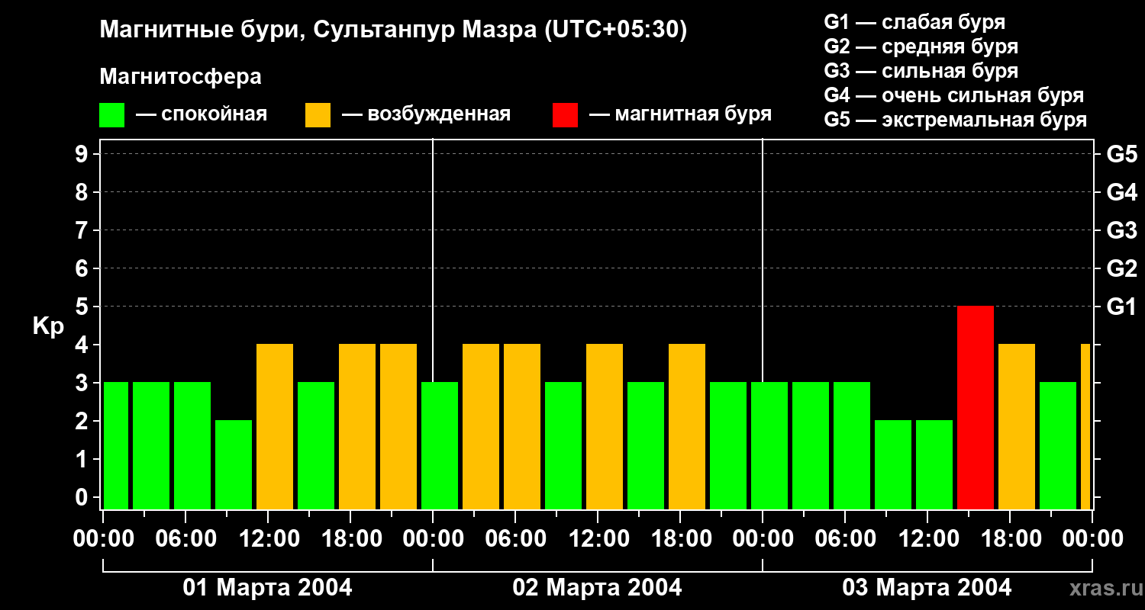The width and height of the screenshot is (1145, 610).
Task: Click the right-axis 'G2' label
Action: (x=1122, y=268)
